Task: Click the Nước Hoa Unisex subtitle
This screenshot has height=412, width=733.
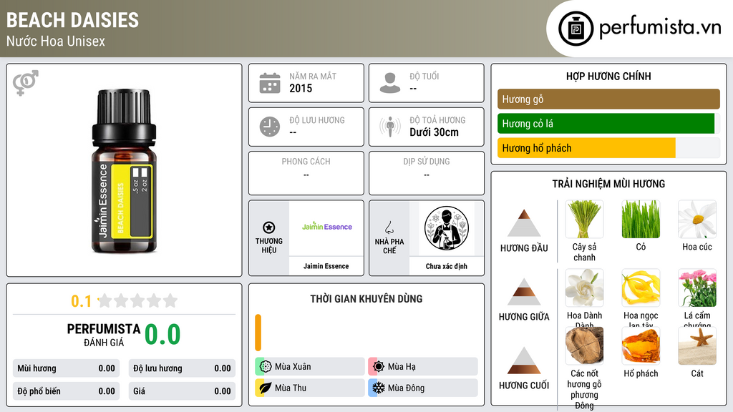Action: (56, 41)
